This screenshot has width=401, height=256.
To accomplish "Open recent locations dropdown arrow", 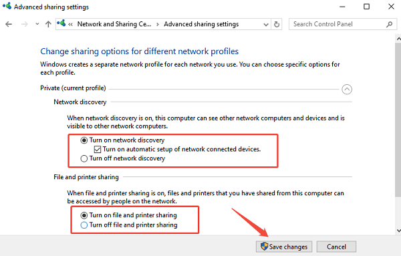I will pyautogui.click(x=37, y=24).
